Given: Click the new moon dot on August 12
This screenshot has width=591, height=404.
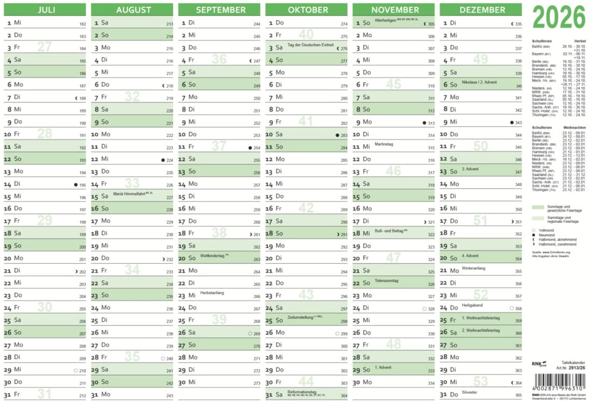Looking at the screenshot, I should click(163, 160).
